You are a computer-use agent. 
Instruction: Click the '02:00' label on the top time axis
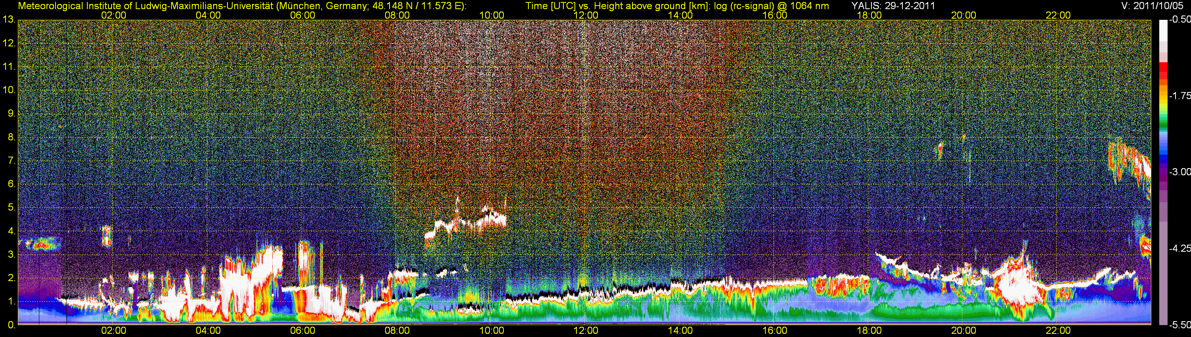tap(113, 15)
